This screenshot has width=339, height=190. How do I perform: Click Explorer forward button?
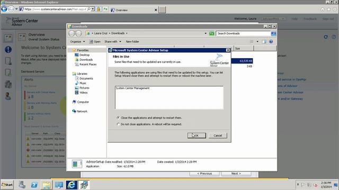click(79, 33)
